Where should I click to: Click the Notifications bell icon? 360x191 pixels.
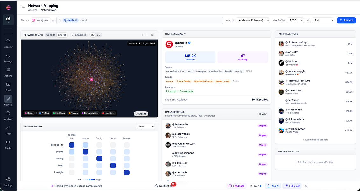tap(156, 186)
